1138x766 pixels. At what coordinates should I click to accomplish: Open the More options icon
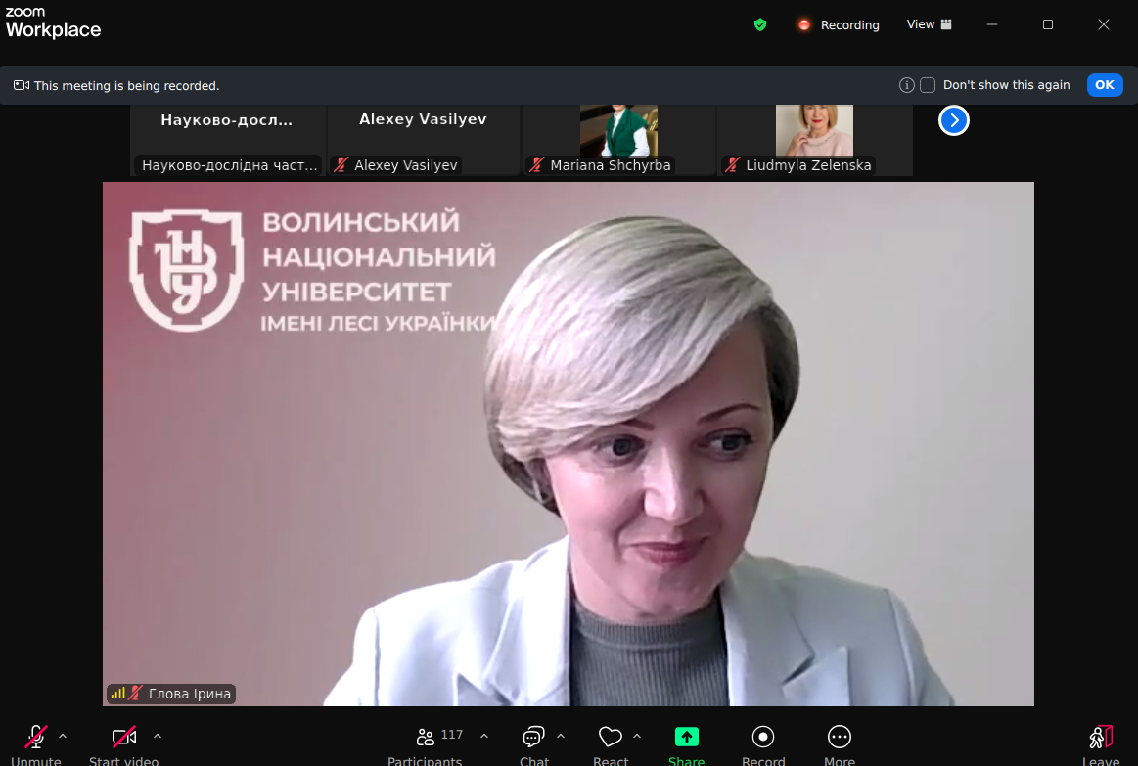(x=839, y=738)
